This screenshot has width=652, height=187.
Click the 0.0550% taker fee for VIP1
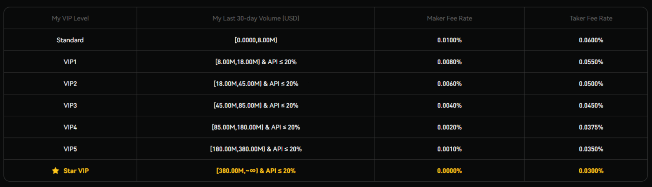pyautogui.click(x=591, y=62)
